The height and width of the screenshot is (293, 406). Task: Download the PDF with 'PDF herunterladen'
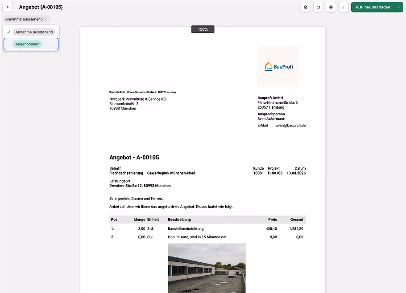[x=373, y=7]
